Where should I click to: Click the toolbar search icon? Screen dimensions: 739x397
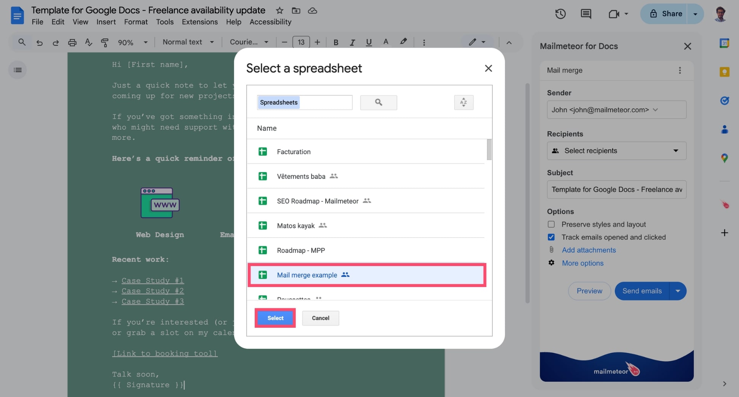click(22, 42)
